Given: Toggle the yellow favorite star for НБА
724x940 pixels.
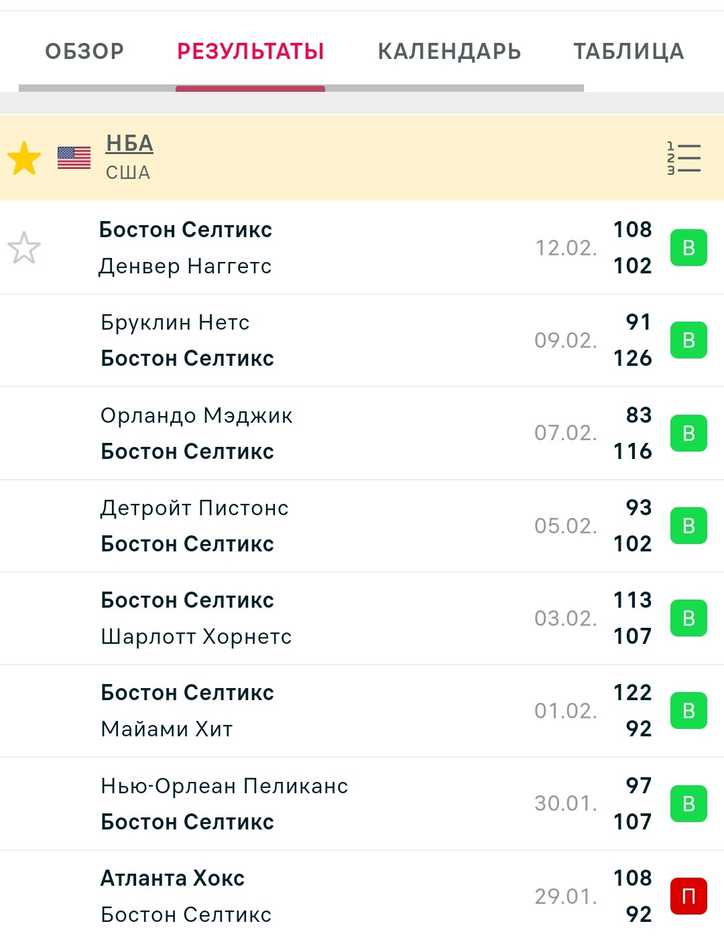Looking at the screenshot, I should [24, 158].
